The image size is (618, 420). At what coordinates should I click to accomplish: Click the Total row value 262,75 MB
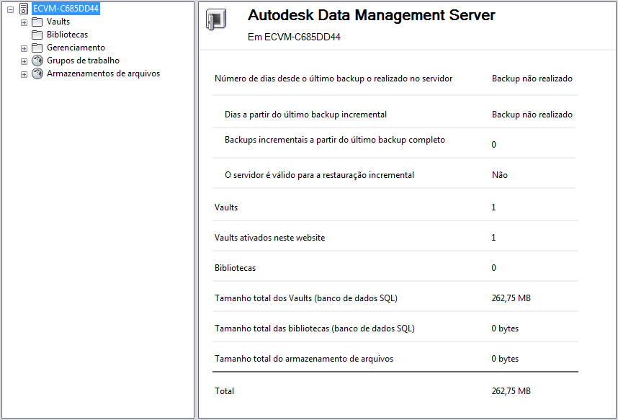click(511, 391)
